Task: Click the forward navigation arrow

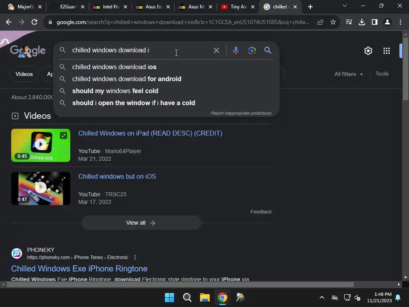Action: (22, 22)
